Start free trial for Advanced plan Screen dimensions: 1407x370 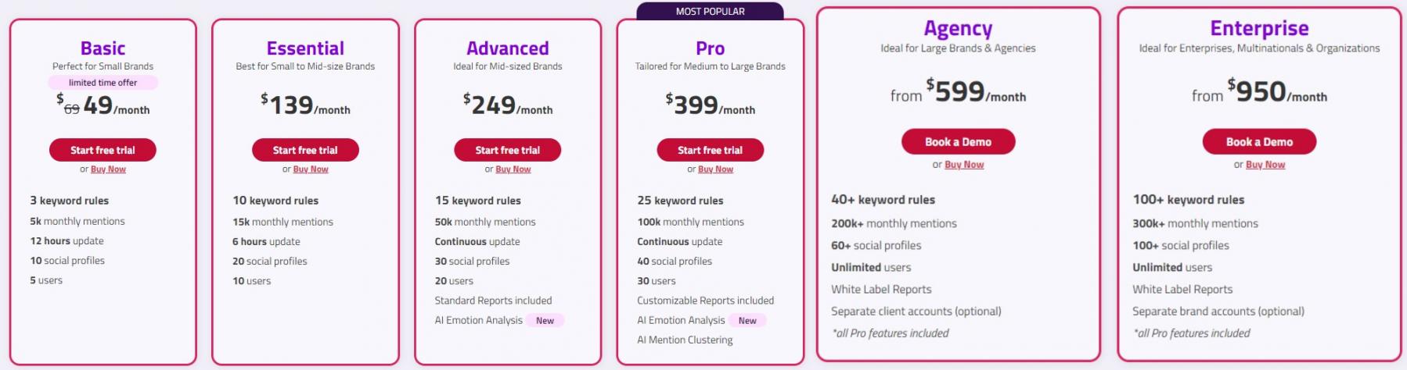tap(507, 150)
